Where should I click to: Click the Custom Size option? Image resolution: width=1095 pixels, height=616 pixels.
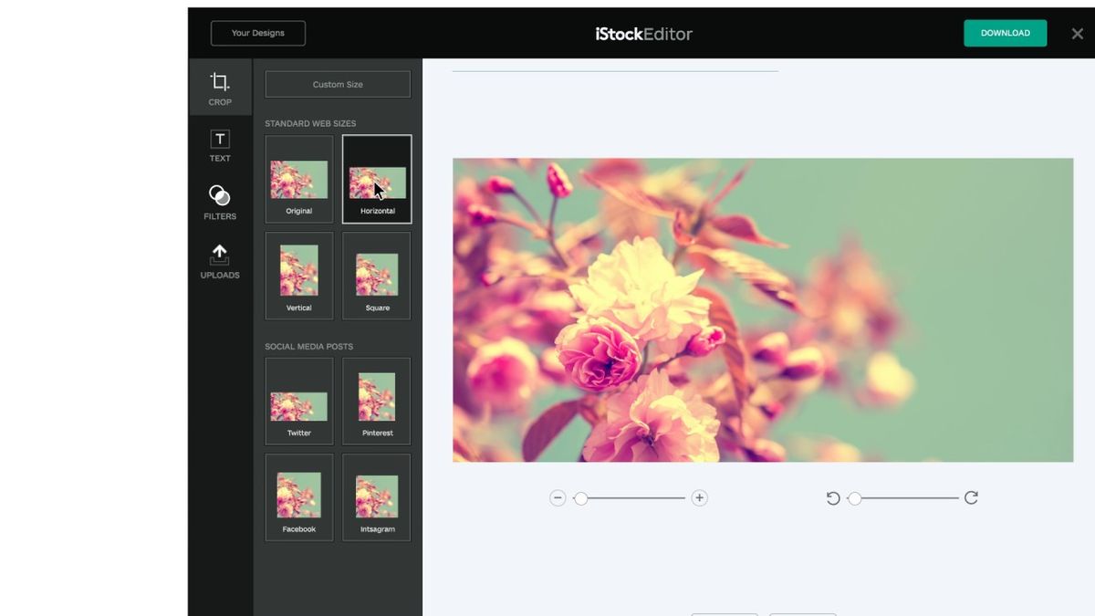pos(338,83)
